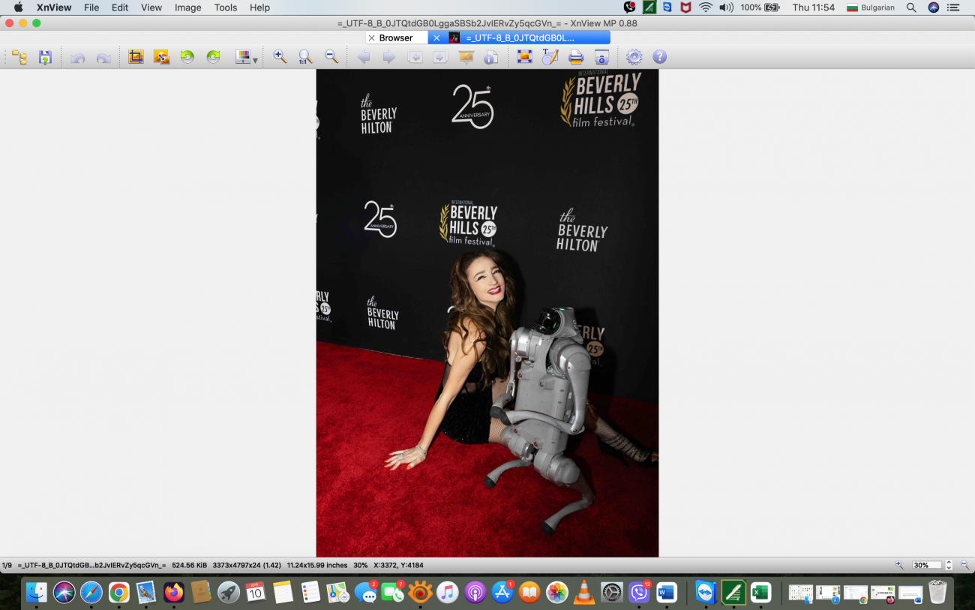This screenshot has width=975, height=610.
Task: Click Siri in the menu bar
Action: pos(933,8)
